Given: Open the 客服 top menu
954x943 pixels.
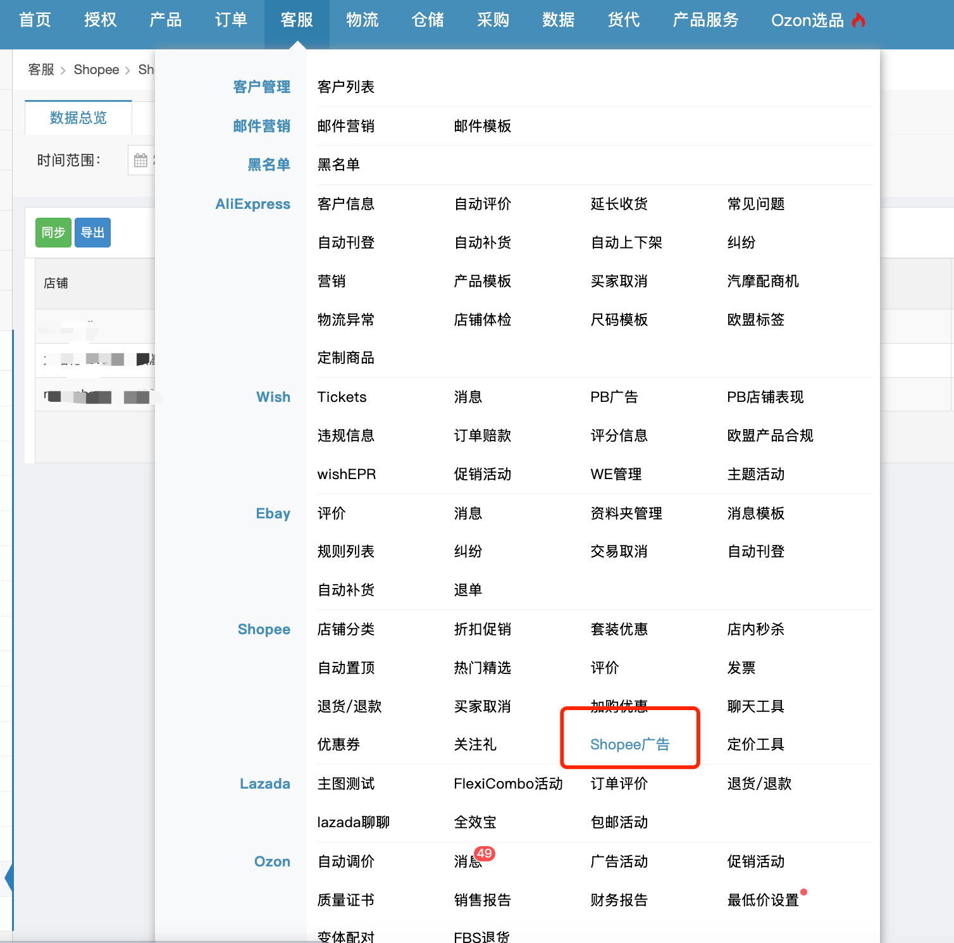Looking at the screenshot, I should coord(297,20).
